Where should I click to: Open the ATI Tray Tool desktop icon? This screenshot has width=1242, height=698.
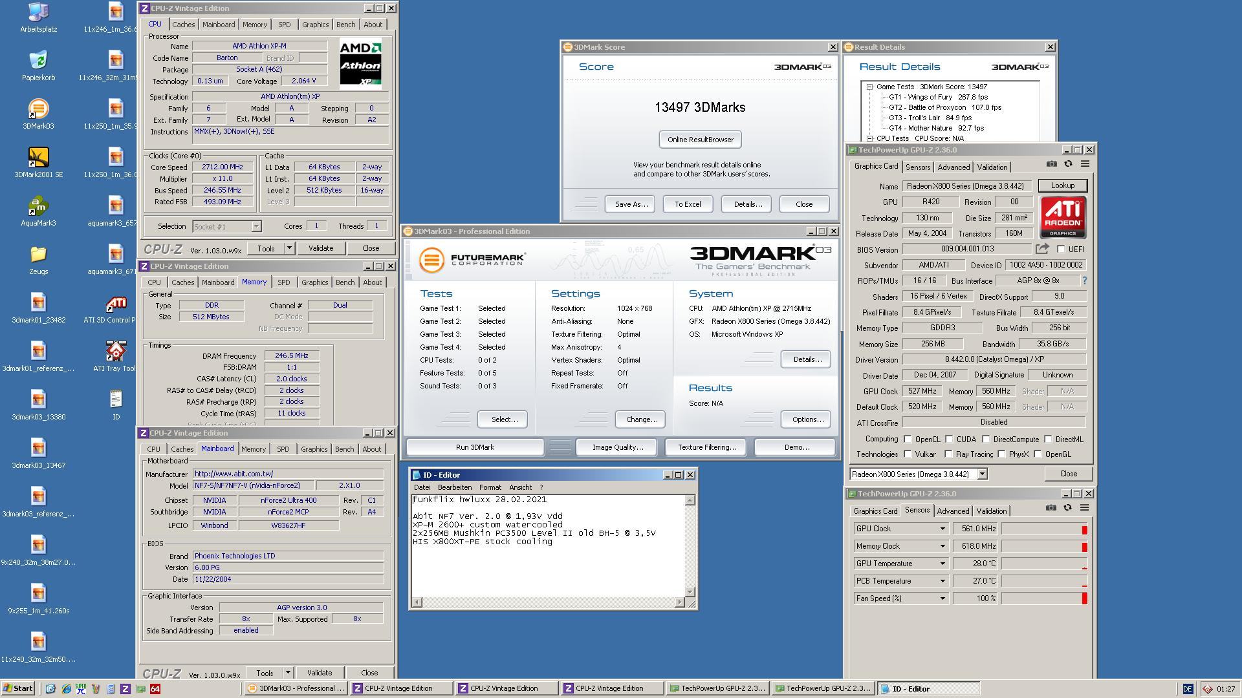114,357
